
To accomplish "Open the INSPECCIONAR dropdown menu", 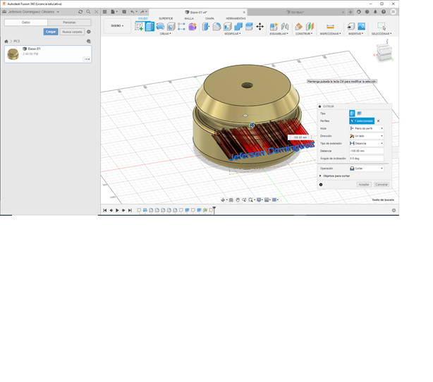I will [x=330, y=34].
